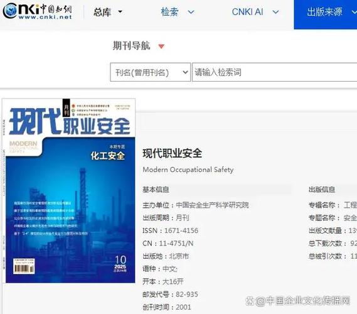The image size is (357, 314).
Task: Select the CN 11-4751/N value
Action: pos(176,244)
